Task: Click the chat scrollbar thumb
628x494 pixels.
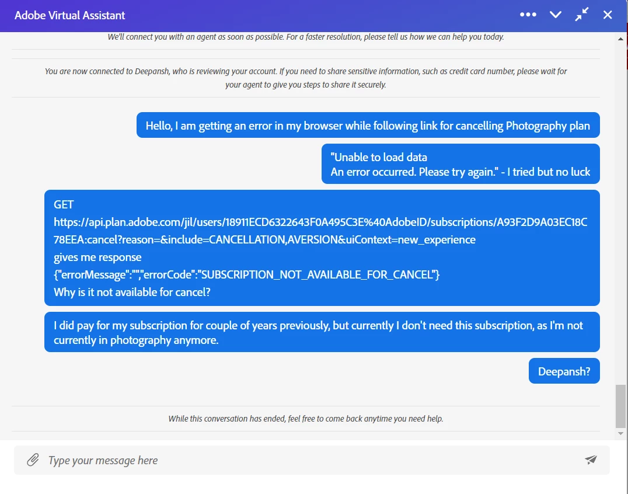Action: pyautogui.click(x=620, y=406)
